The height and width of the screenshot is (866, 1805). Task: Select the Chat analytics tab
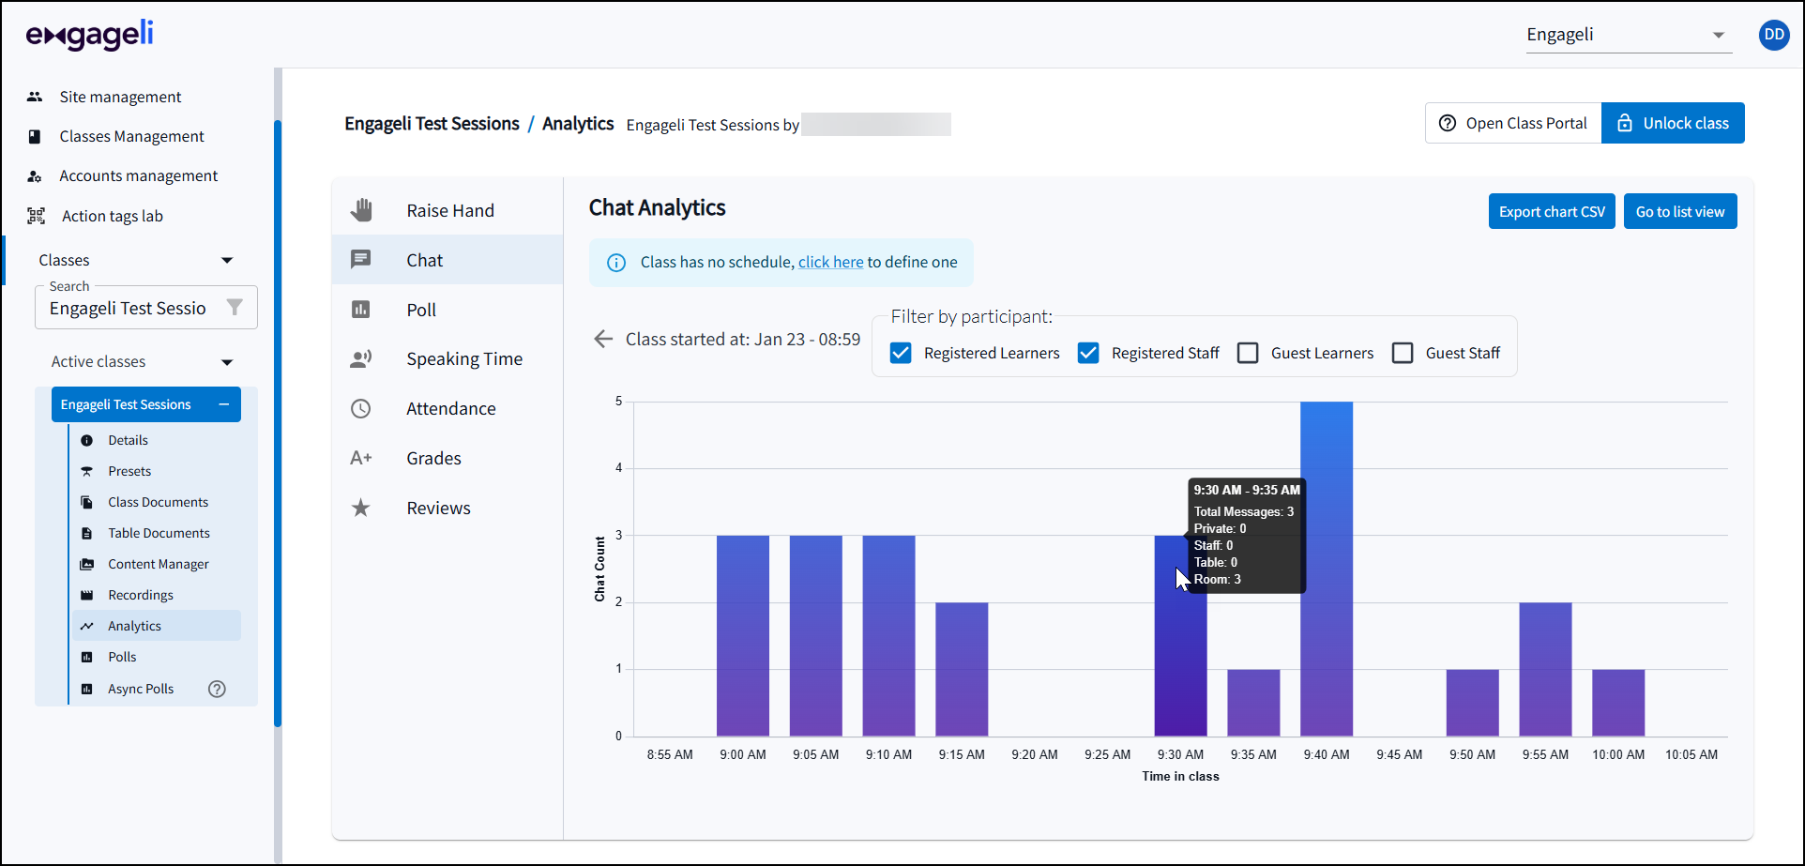pyautogui.click(x=447, y=260)
